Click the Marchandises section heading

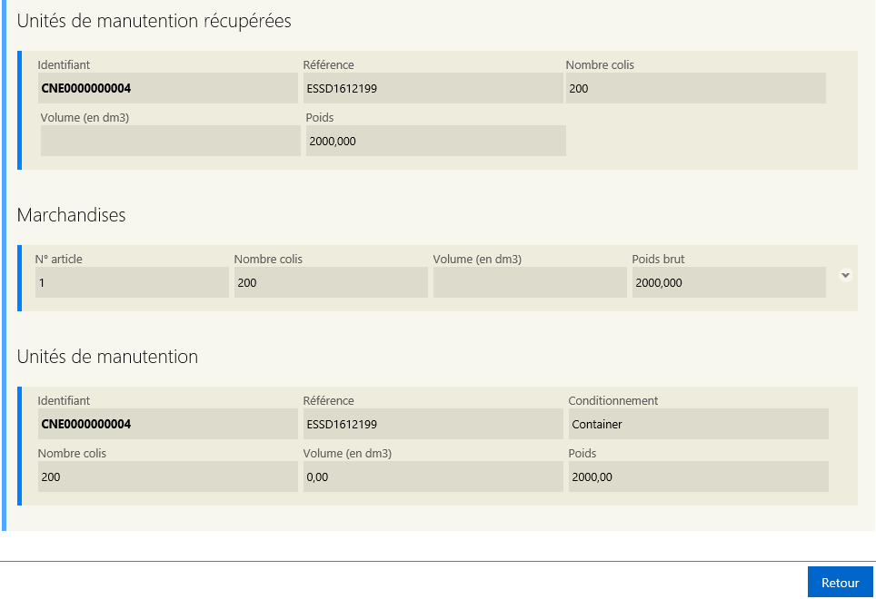coord(72,215)
